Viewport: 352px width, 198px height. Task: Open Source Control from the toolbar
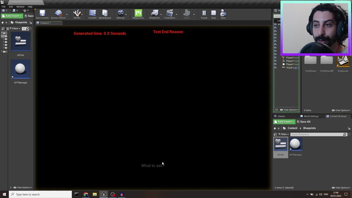point(58,14)
